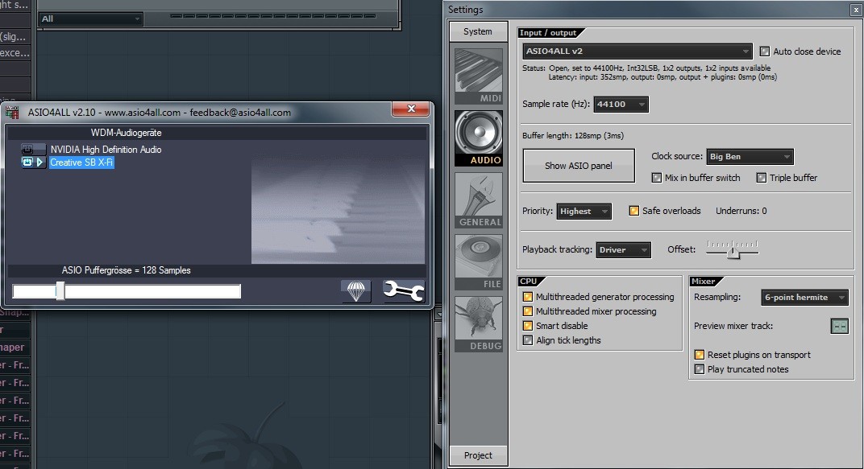Enable Align tick lengths
The image size is (864, 469).
[x=527, y=340]
